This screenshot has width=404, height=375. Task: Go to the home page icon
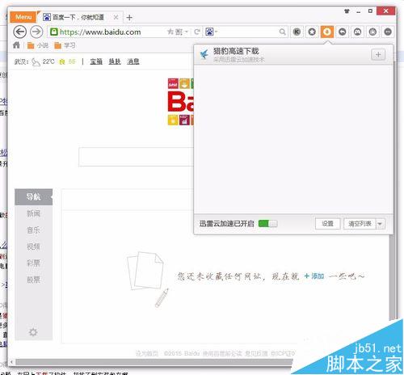(16, 45)
